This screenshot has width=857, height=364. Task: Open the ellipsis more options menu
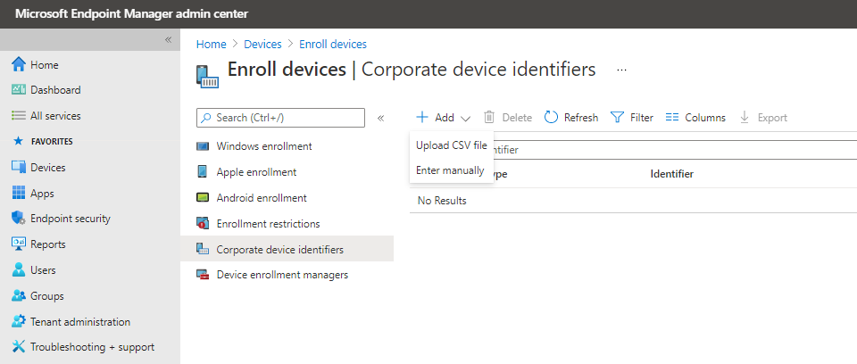point(621,70)
